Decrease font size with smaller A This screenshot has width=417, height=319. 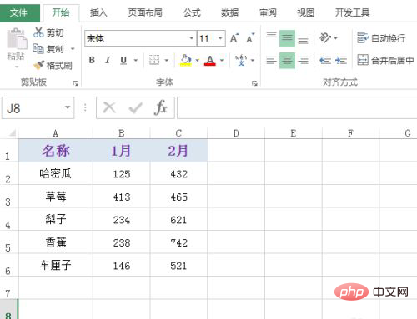(x=250, y=38)
